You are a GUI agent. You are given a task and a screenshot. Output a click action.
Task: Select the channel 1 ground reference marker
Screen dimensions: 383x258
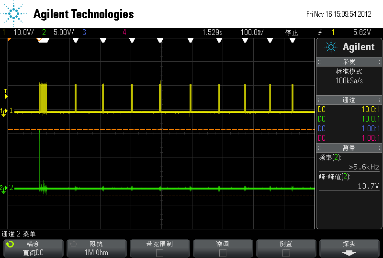pyautogui.click(x=4, y=112)
